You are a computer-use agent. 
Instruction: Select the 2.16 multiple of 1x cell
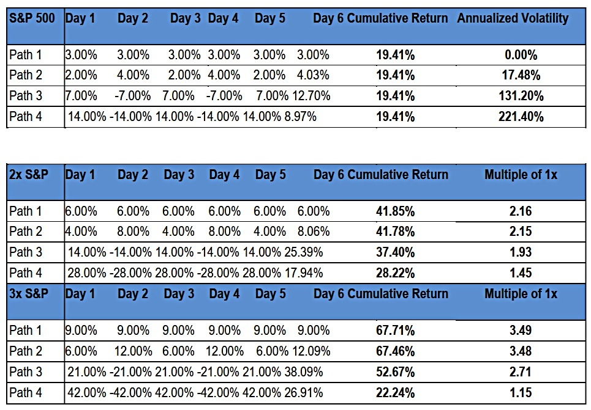(x=521, y=211)
